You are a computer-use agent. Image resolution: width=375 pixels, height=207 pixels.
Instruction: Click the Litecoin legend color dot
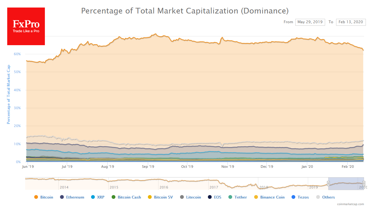tap(182, 197)
